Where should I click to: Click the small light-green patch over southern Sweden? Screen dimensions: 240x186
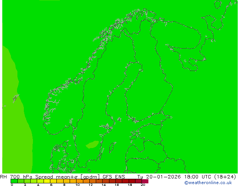(92, 145)
